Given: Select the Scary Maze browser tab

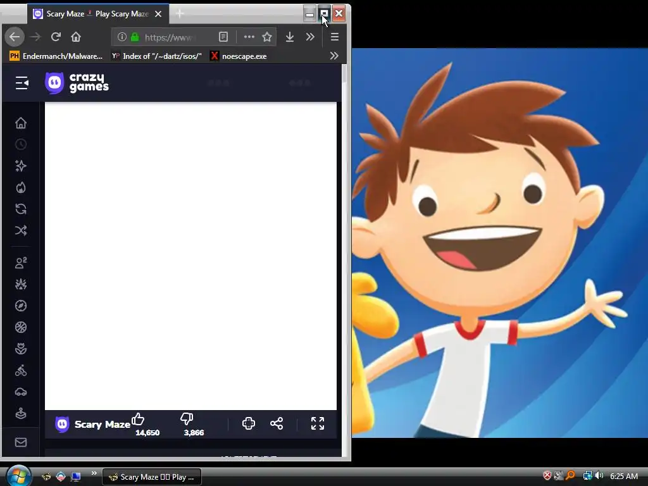Looking at the screenshot, I should click(x=97, y=14).
